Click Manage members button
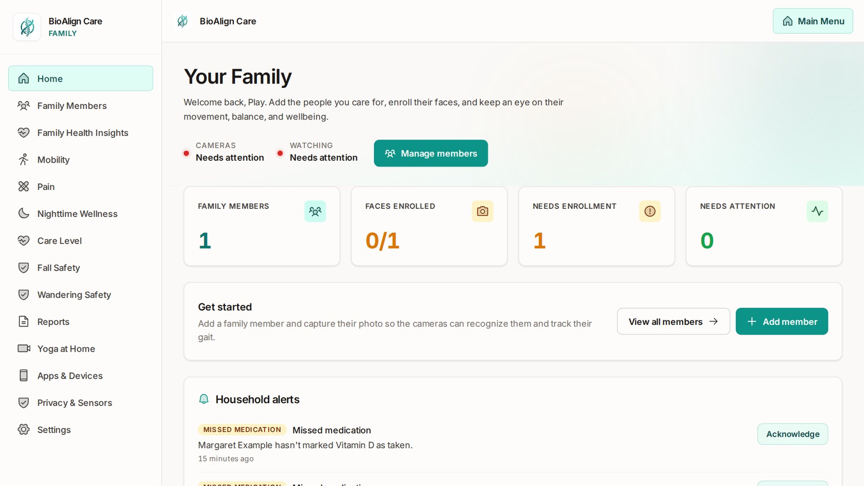 point(431,154)
